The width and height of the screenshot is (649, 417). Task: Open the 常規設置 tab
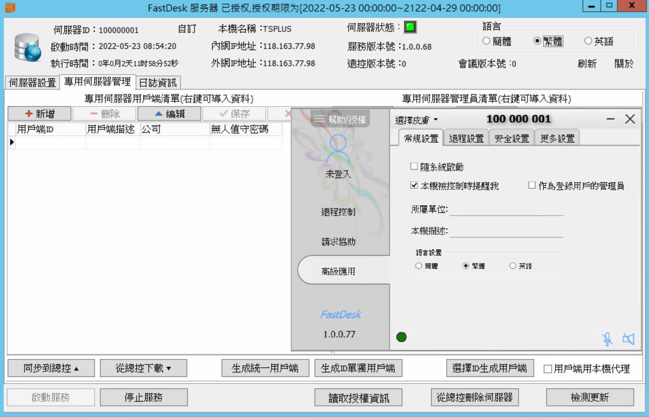click(421, 138)
